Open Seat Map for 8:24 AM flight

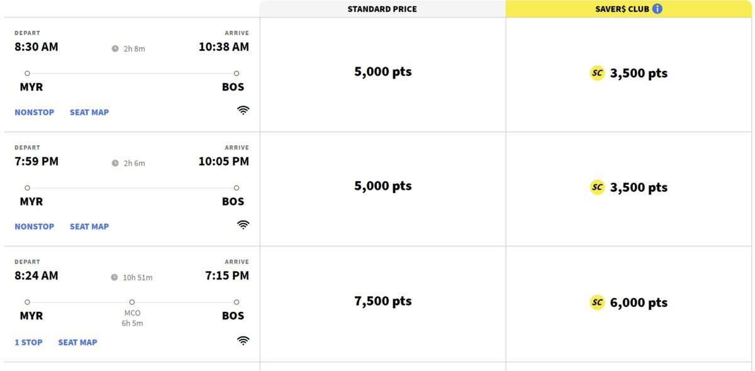point(77,342)
